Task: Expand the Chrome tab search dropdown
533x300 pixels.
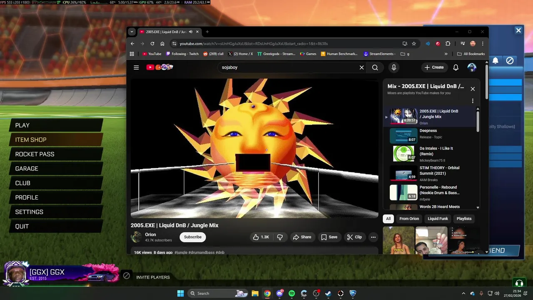Action: pyautogui.click(x=132, y=32)
